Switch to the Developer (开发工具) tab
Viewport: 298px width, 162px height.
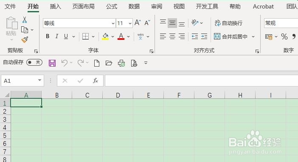(207, 6)
